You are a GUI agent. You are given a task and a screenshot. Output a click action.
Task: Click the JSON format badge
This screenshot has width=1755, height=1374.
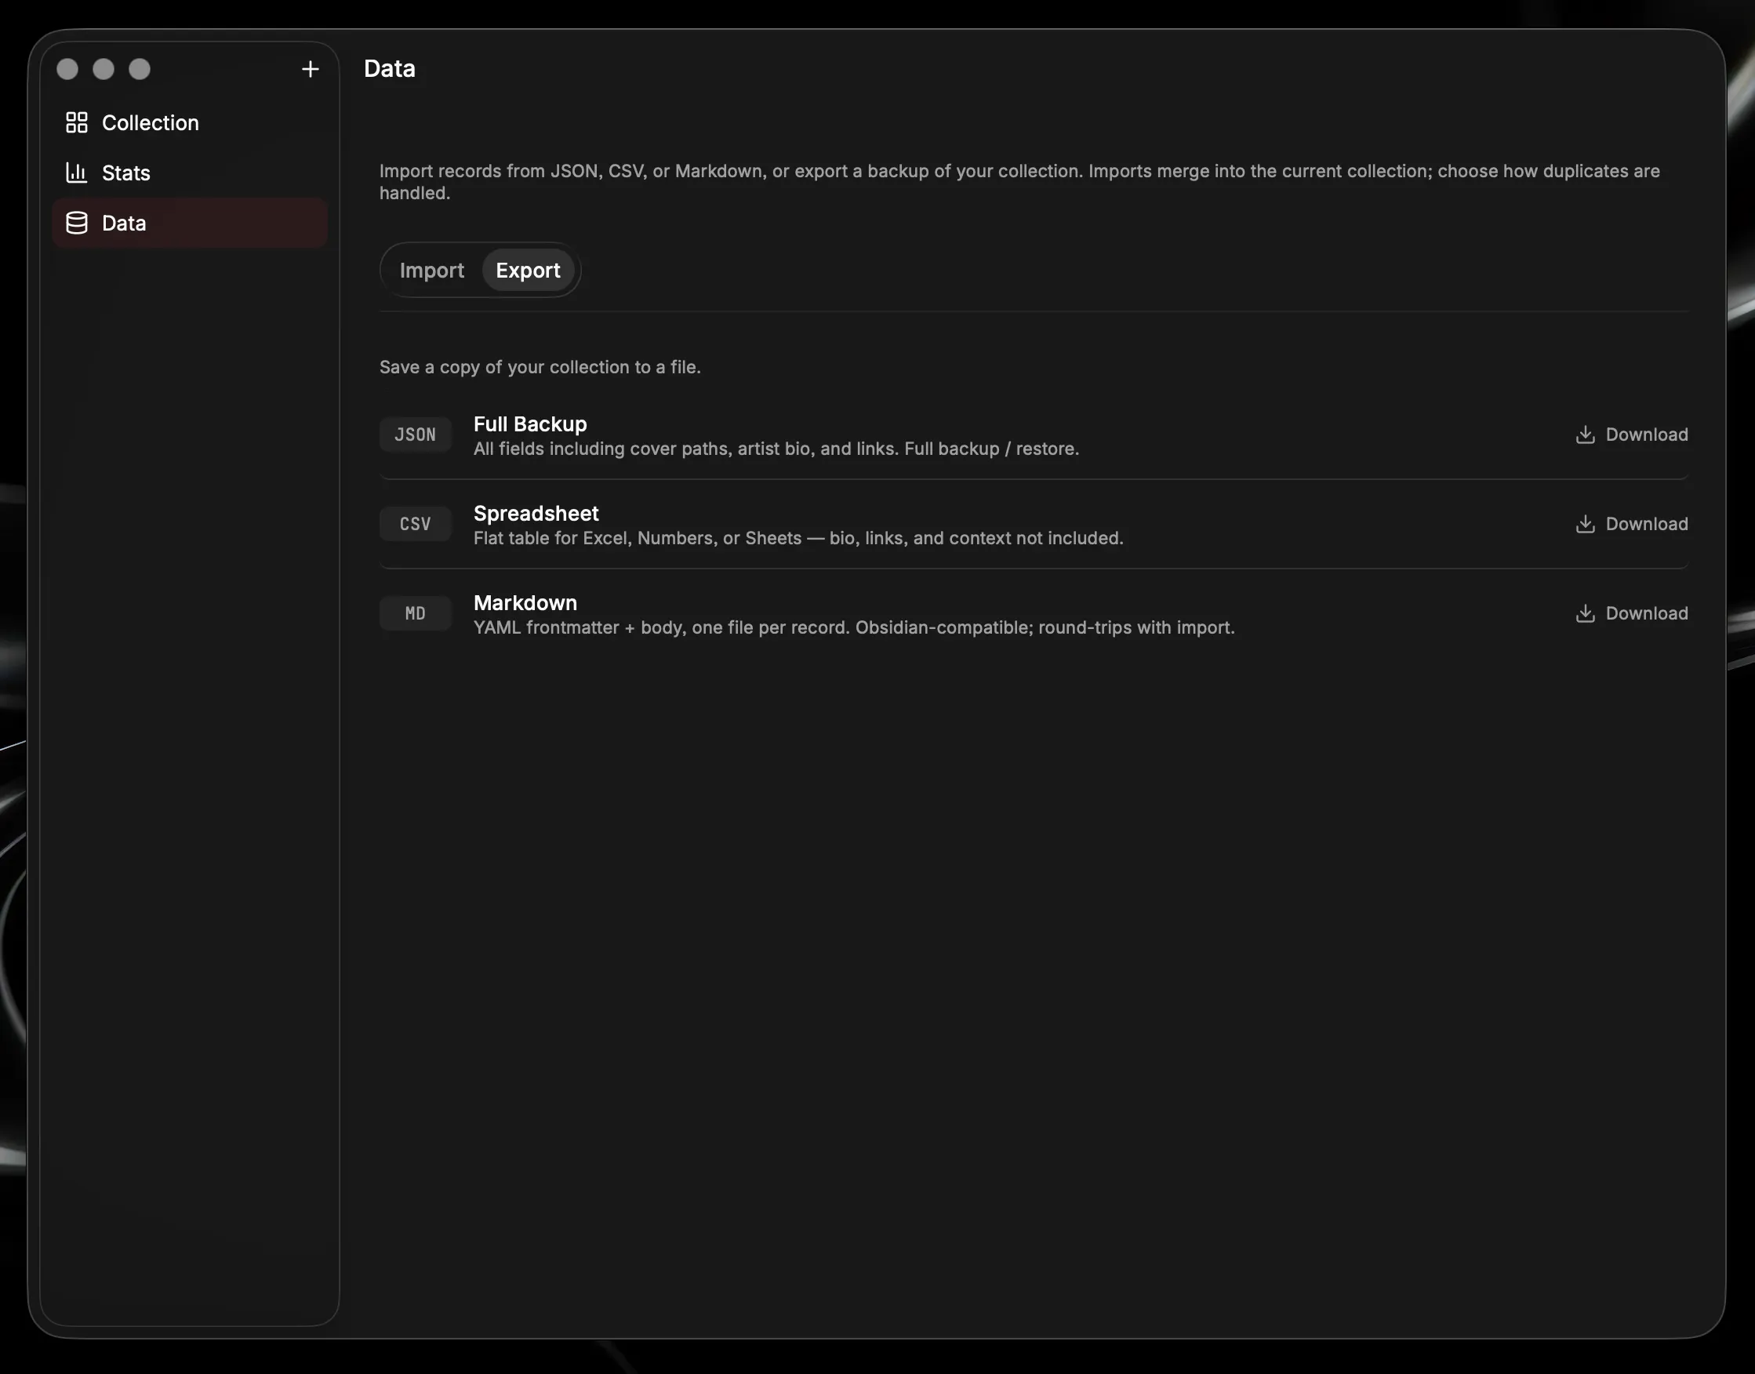pos(415,434)
